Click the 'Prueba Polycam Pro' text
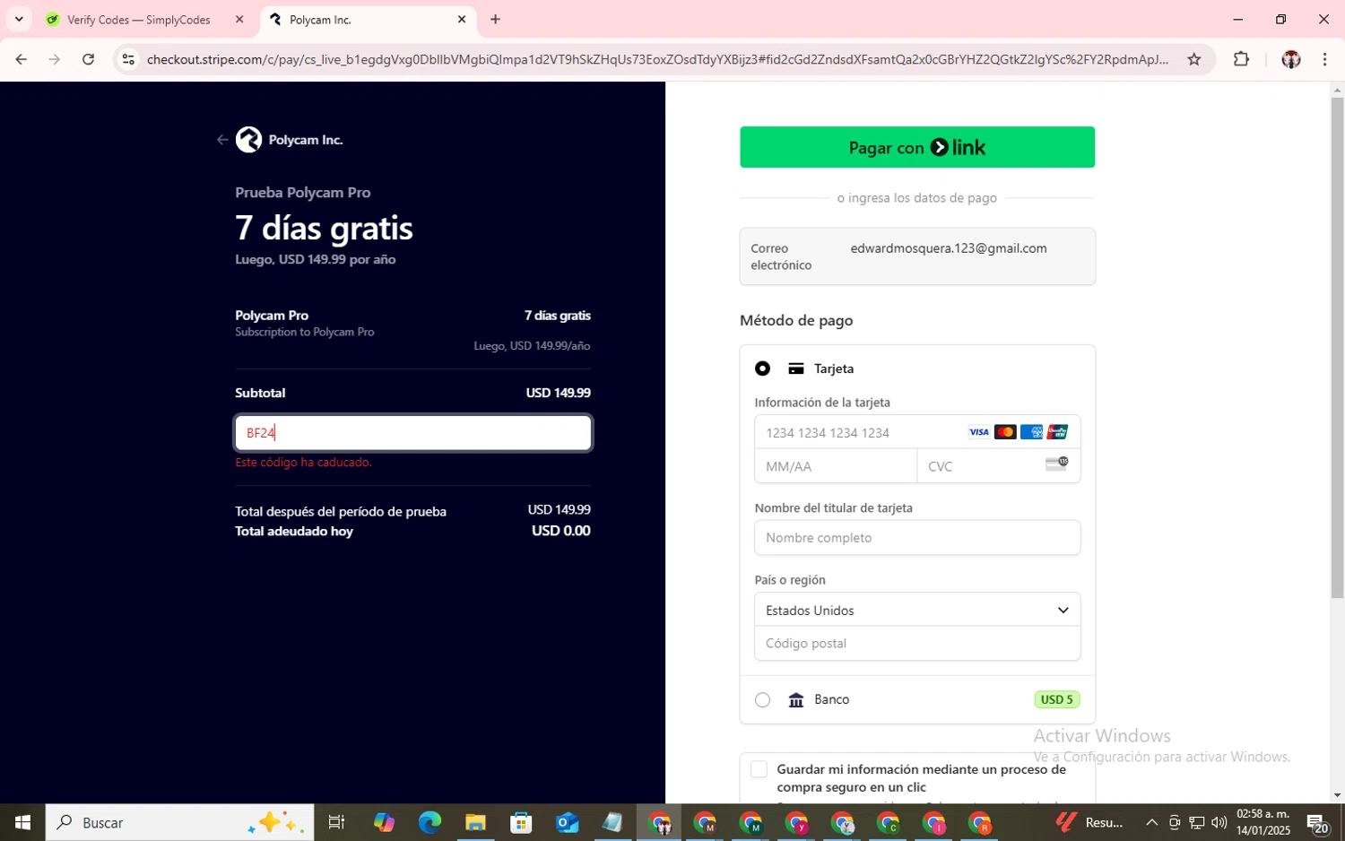Image resolution: width=1345 pixels, height=841 pixels. (x=302, y=193)
